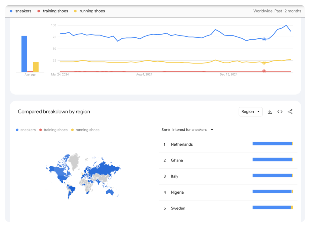The height and width of the screenshot is (227, 310).
Task: Select Netherlands in the region list
Action: point(182,144)
